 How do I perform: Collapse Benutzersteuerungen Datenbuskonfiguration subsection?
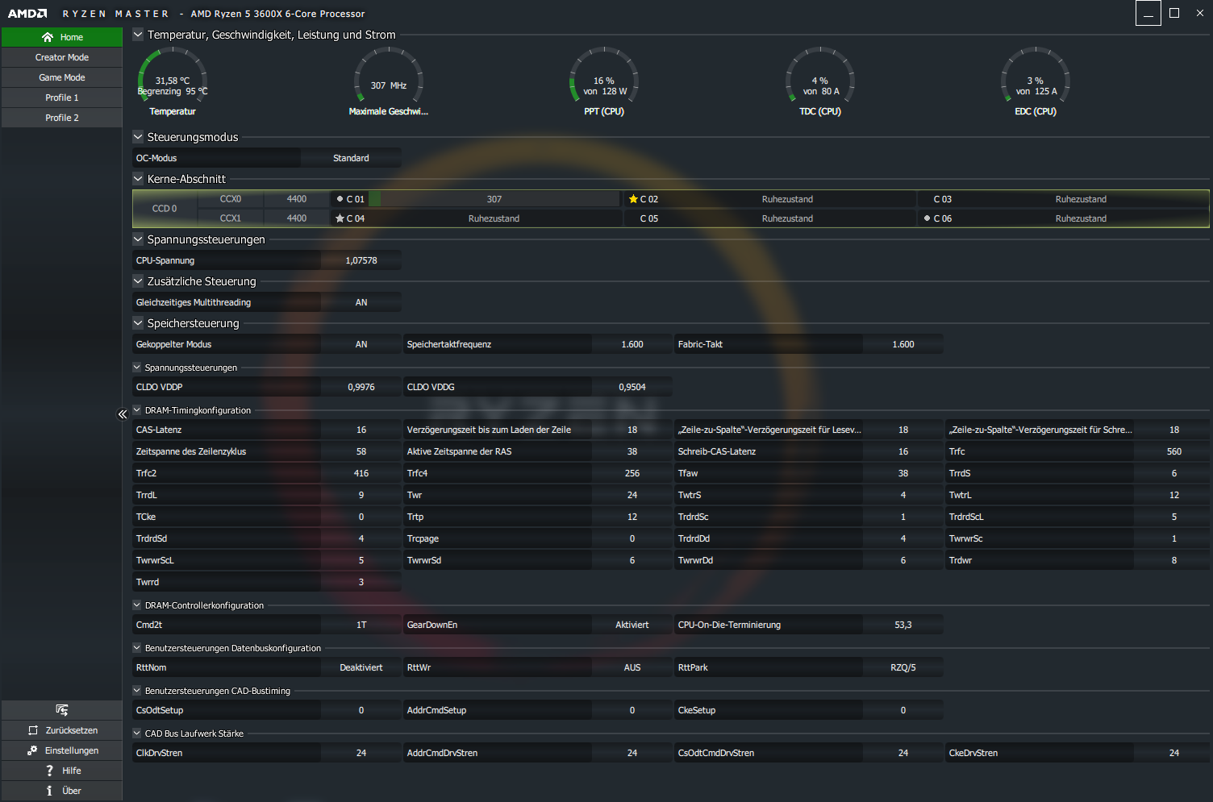tap(137, 648)
